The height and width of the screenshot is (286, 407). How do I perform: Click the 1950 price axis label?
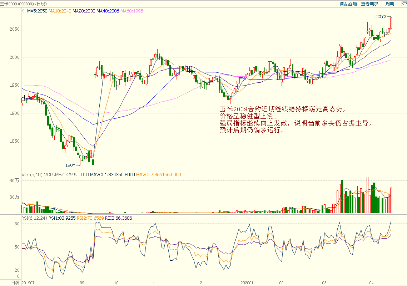[15, 85]
